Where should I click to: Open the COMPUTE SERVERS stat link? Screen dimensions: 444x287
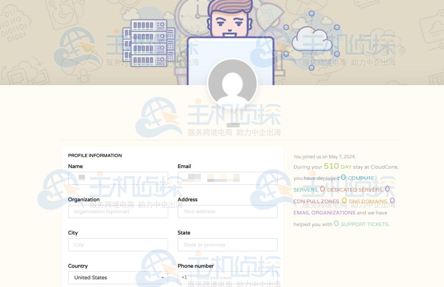(x=361, y=178)
